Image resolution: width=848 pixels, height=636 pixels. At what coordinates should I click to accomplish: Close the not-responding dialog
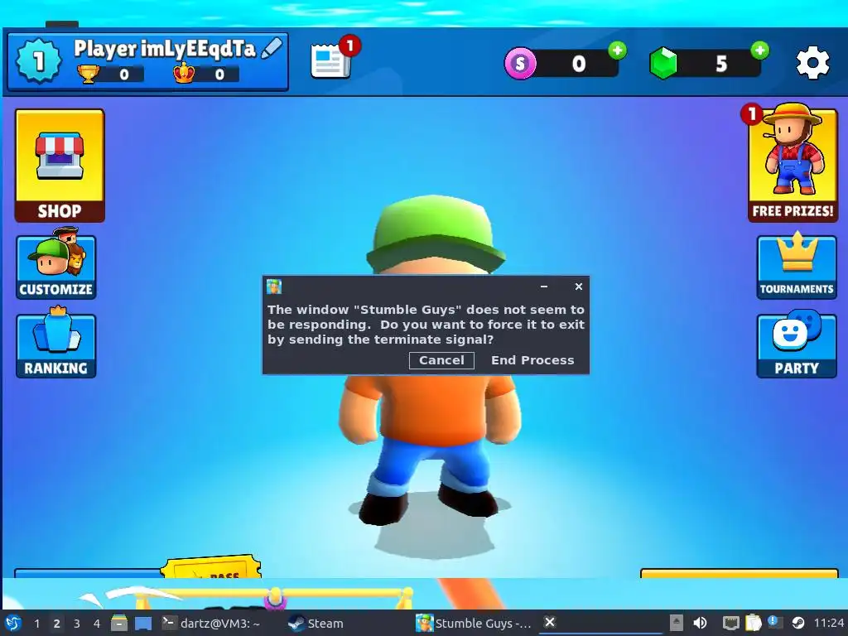click(x=579, y=286)
